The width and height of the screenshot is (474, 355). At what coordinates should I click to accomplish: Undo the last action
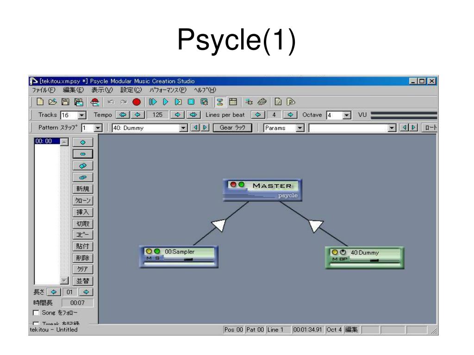pyautogui.click(x=111, y=102)
